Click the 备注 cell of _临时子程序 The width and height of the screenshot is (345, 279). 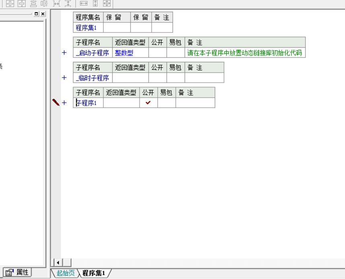tap(204, 77)
